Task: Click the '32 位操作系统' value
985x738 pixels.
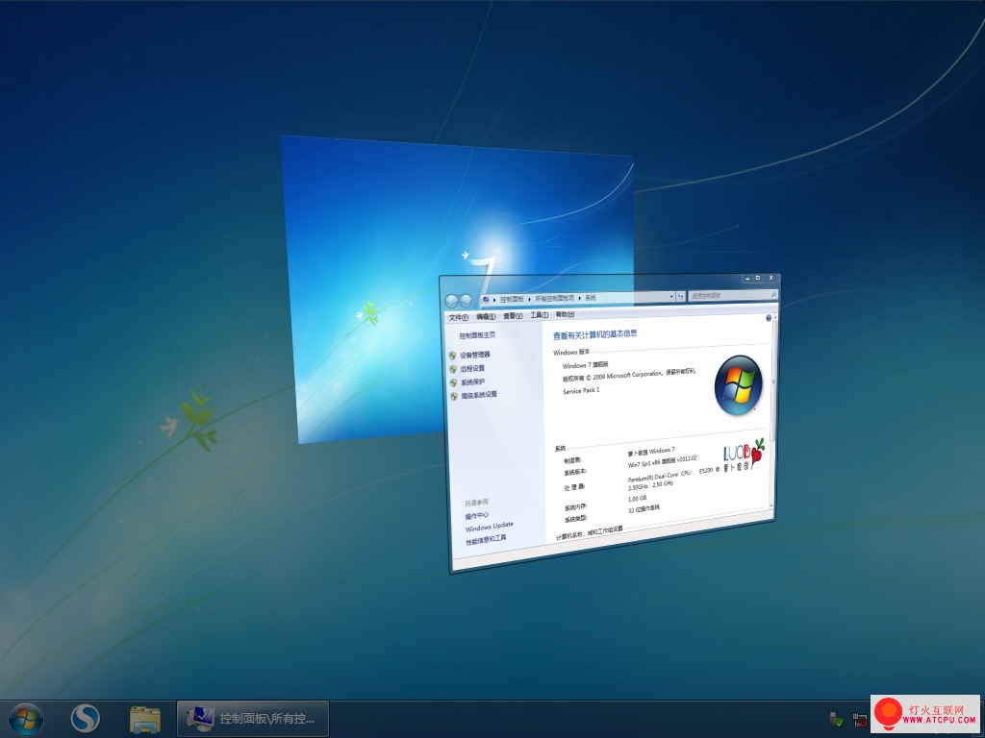Action: point(644,509)
